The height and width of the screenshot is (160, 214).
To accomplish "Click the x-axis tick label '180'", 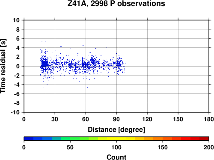I will pos(209,119).
